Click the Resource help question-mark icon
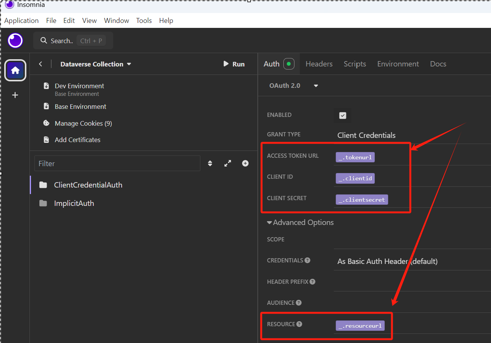This screenshot has height=343, width=491. pos(299,324)
